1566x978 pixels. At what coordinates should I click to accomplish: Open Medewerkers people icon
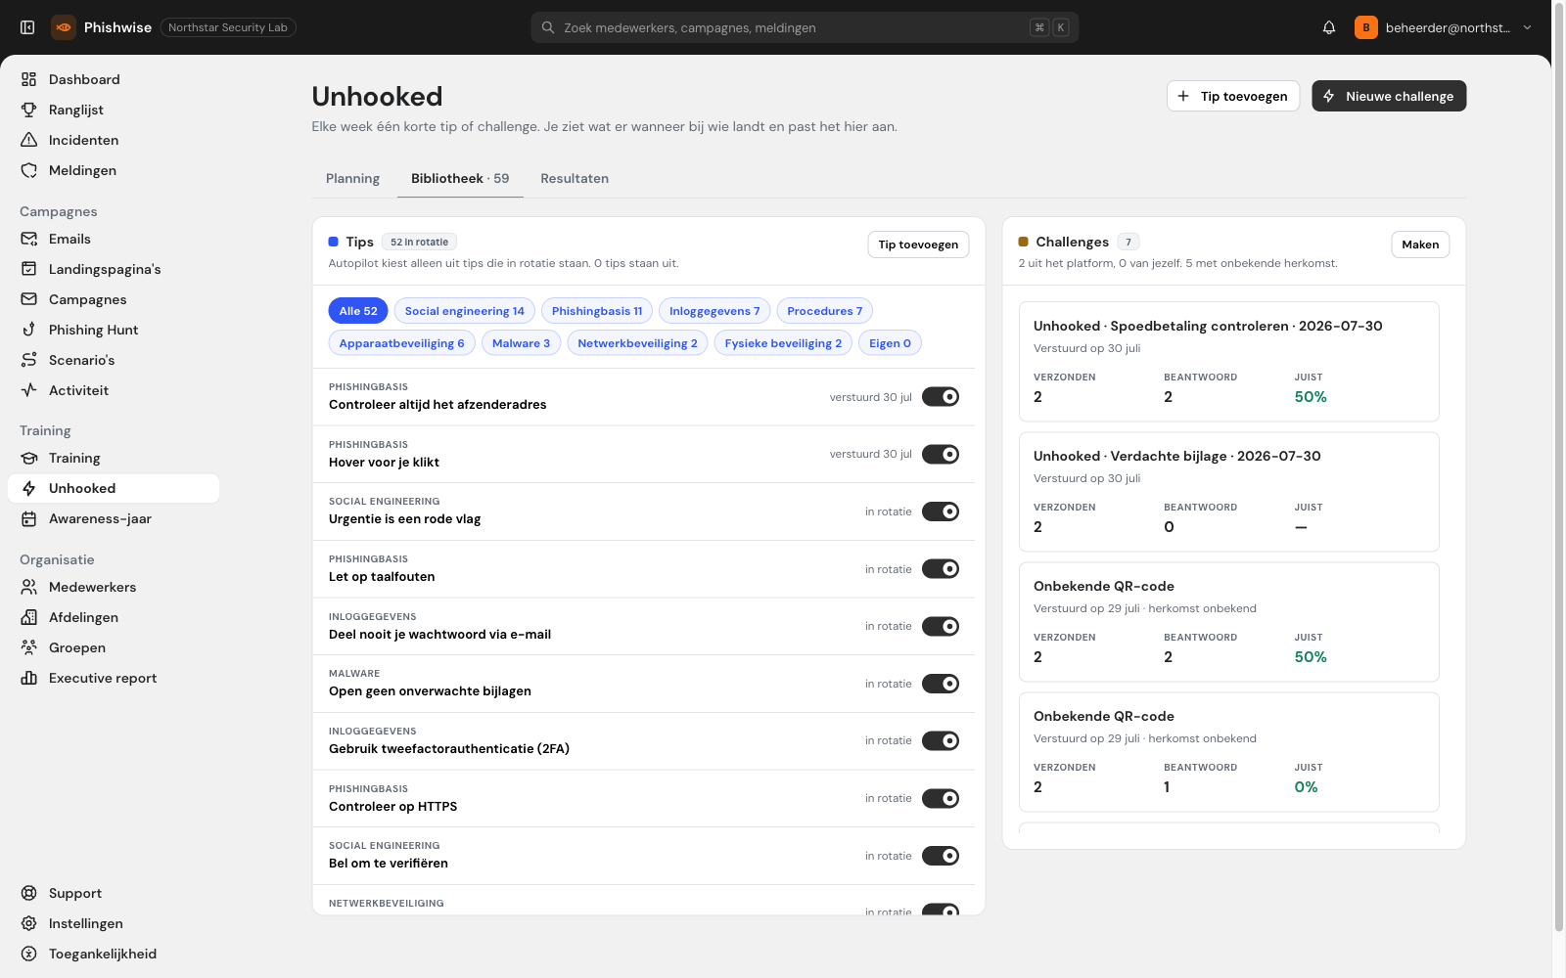[29, 587]
